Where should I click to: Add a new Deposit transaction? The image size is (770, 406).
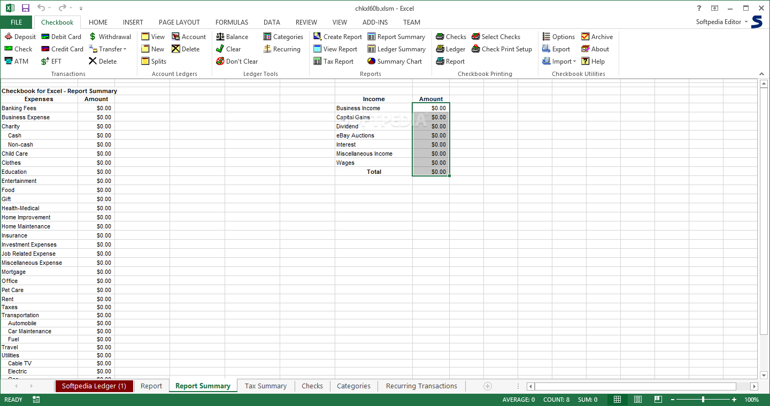[20, 37]
